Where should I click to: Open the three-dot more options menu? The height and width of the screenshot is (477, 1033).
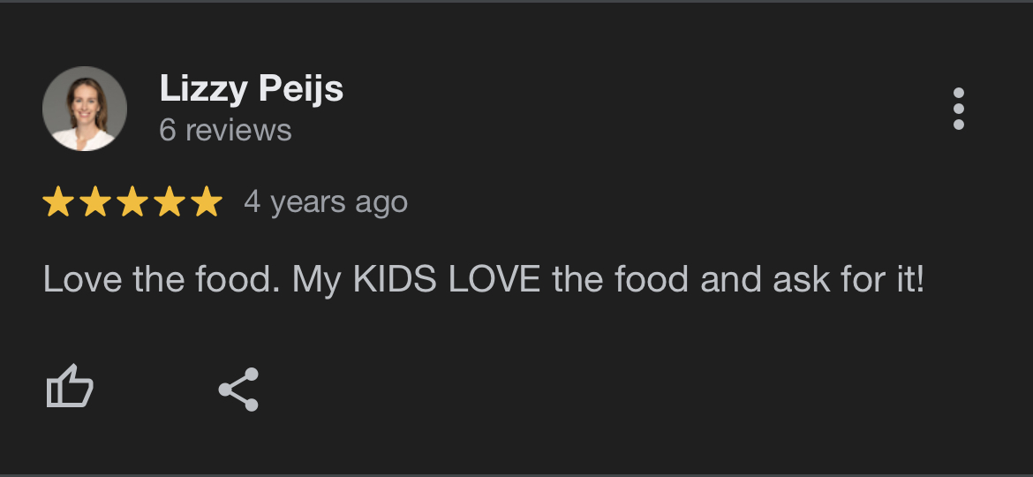959,110
